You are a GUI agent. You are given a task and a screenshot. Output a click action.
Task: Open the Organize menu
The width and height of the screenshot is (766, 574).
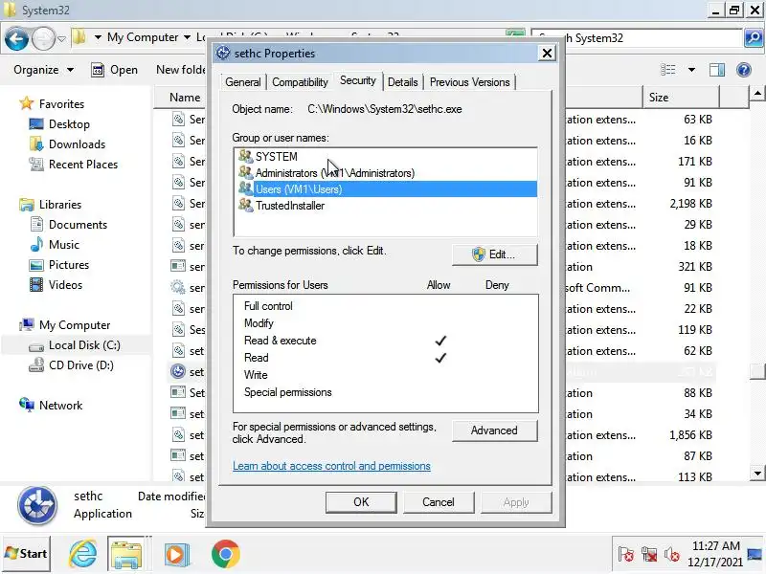tap(43, 70)
